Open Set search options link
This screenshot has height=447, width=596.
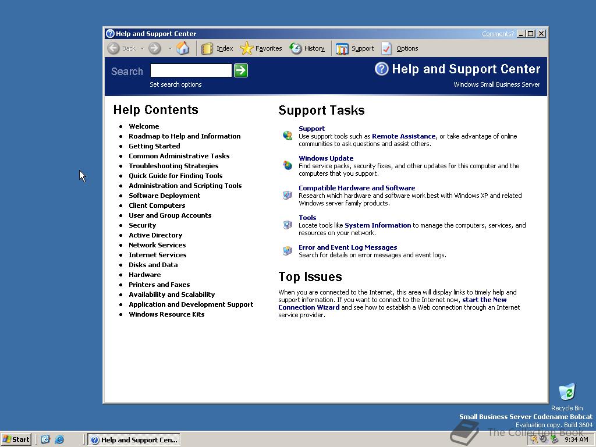tap(176, 84)
